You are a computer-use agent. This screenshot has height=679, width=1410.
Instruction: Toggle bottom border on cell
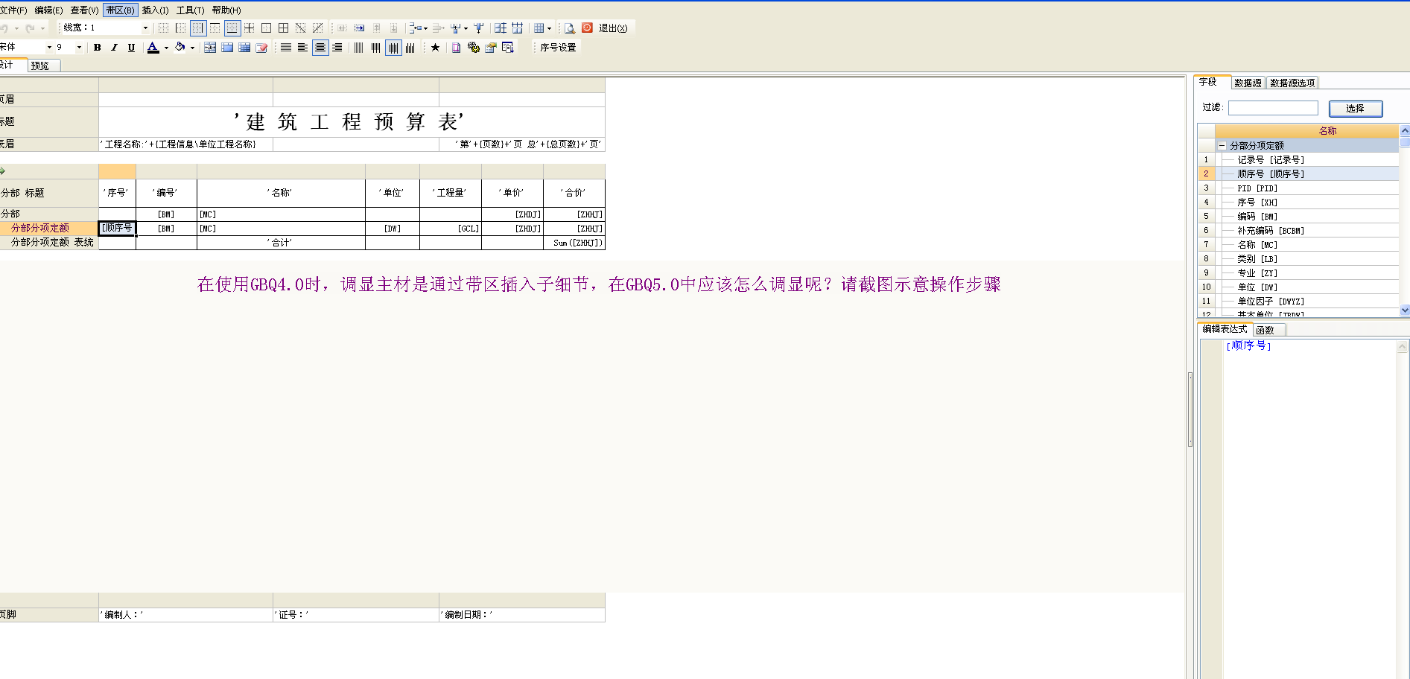tap(232, 28)
